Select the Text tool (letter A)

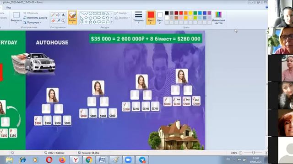(63, 15)
